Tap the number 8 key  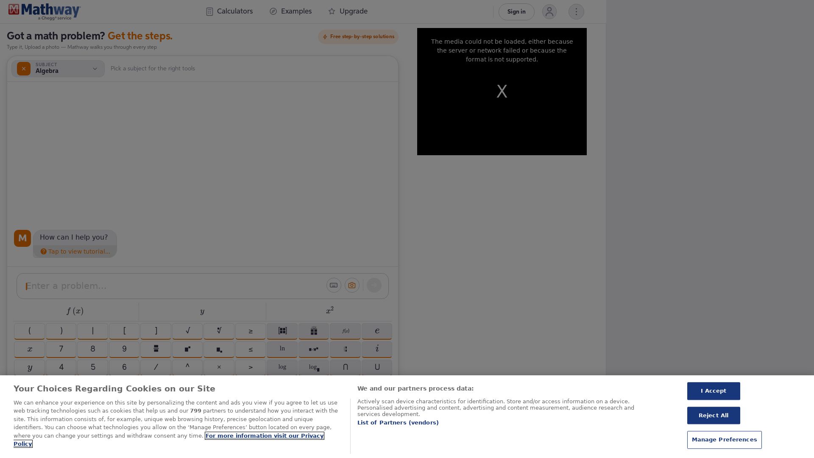pos(92,349)
